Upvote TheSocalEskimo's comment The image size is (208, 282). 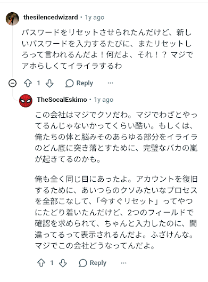coord(41,263)
